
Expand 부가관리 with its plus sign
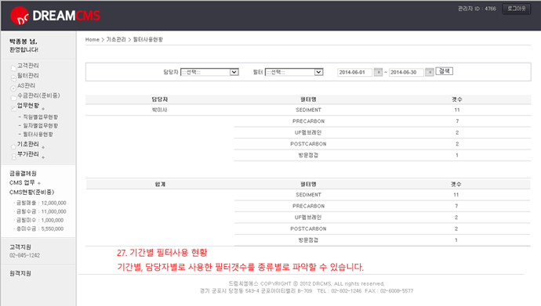point(43,157)
